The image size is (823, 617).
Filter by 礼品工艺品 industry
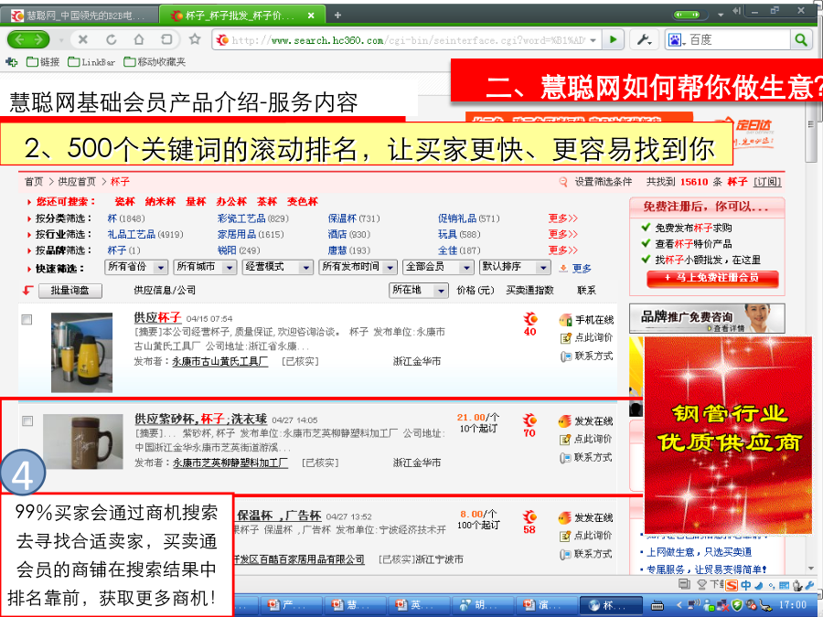coord(131,234)
